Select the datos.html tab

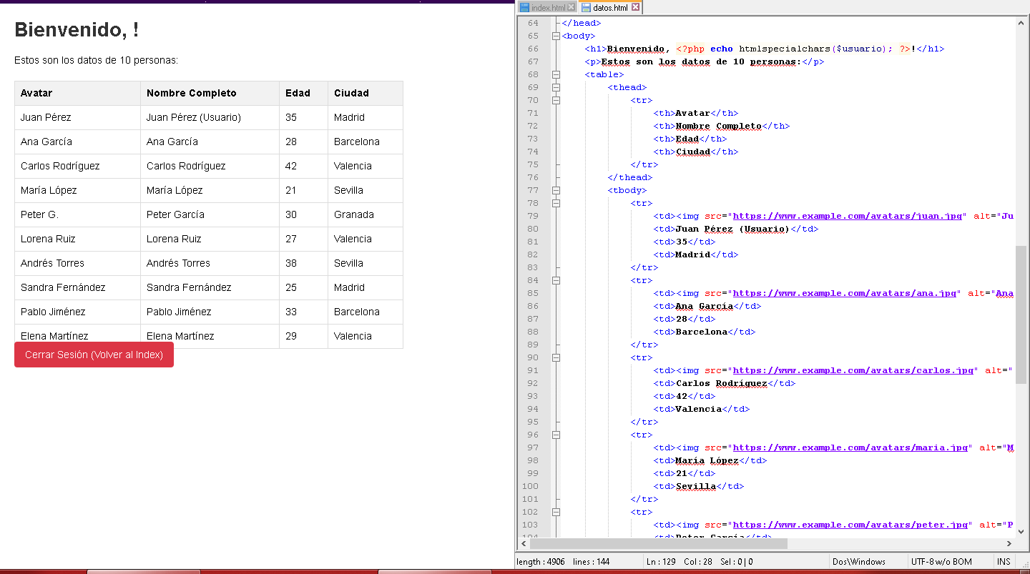610,8
